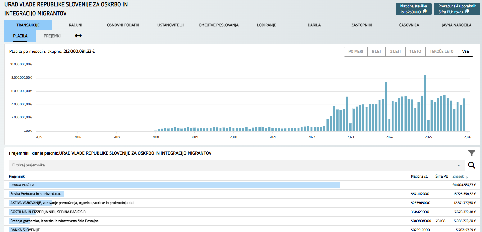Copy the Šifra PU budget user code

[467, 12]
